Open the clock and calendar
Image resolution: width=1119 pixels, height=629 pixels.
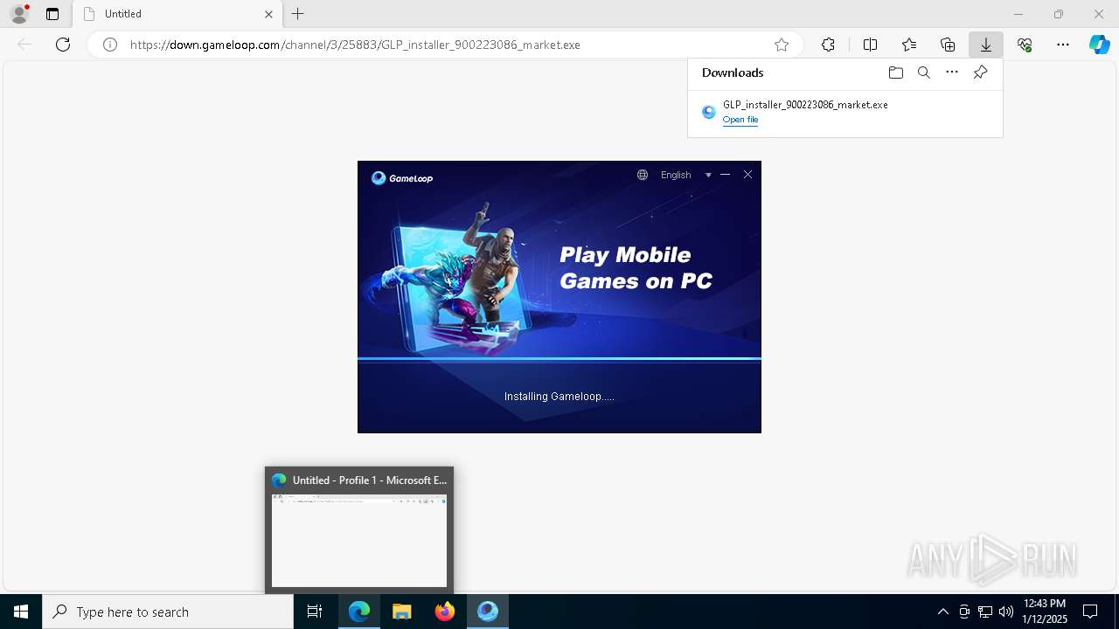click(1045, 612)
